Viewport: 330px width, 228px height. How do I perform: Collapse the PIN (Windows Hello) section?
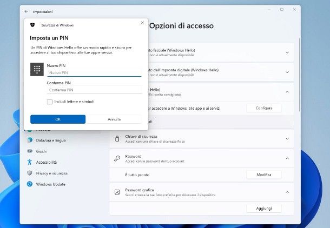287,92
